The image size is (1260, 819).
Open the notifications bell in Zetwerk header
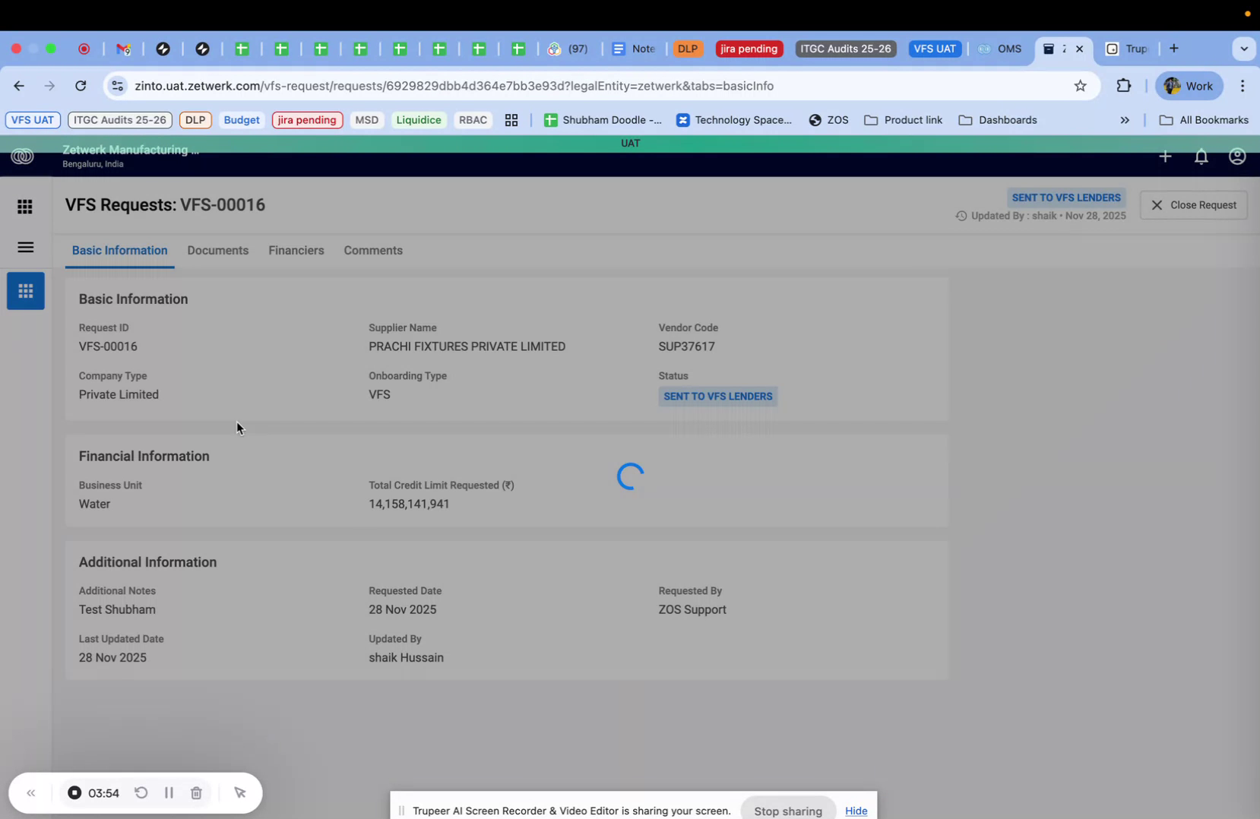1201,156
